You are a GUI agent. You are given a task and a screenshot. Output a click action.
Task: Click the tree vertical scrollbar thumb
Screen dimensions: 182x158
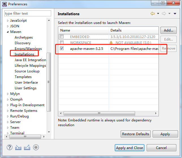point(49,82)
